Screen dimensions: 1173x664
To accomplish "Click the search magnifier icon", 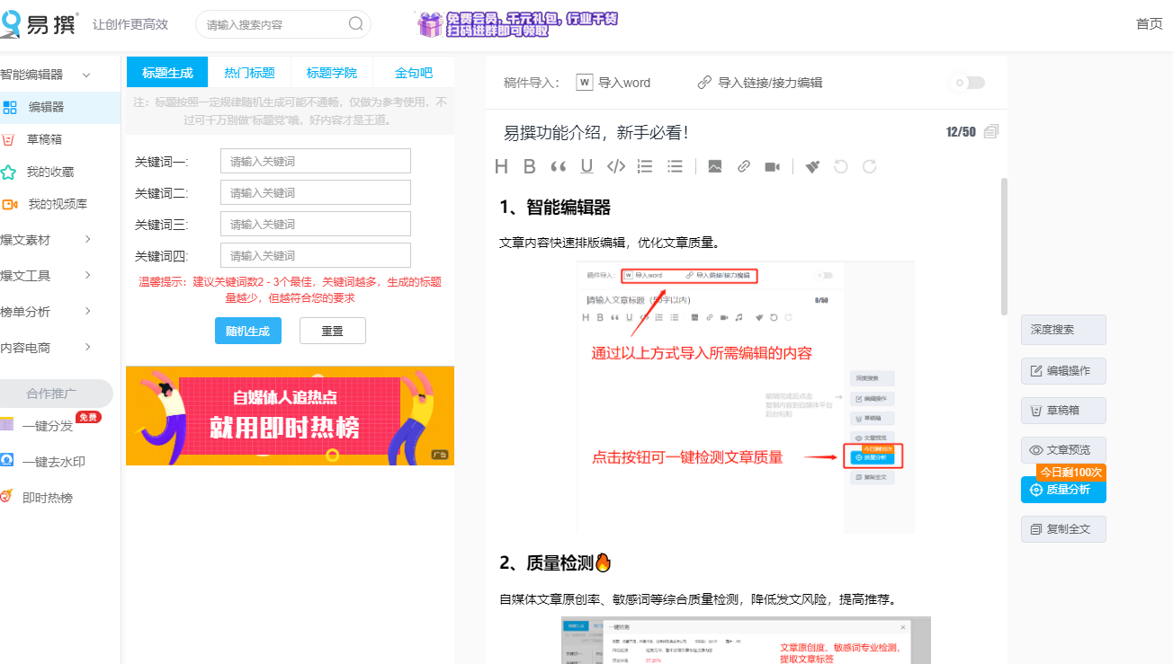I will click(x=356, y=24).
